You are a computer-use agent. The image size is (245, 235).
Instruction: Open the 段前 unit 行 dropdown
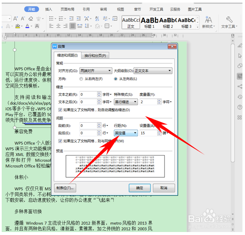(105, 126)
